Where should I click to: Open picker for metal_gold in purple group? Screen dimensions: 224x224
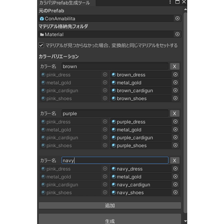175,130
